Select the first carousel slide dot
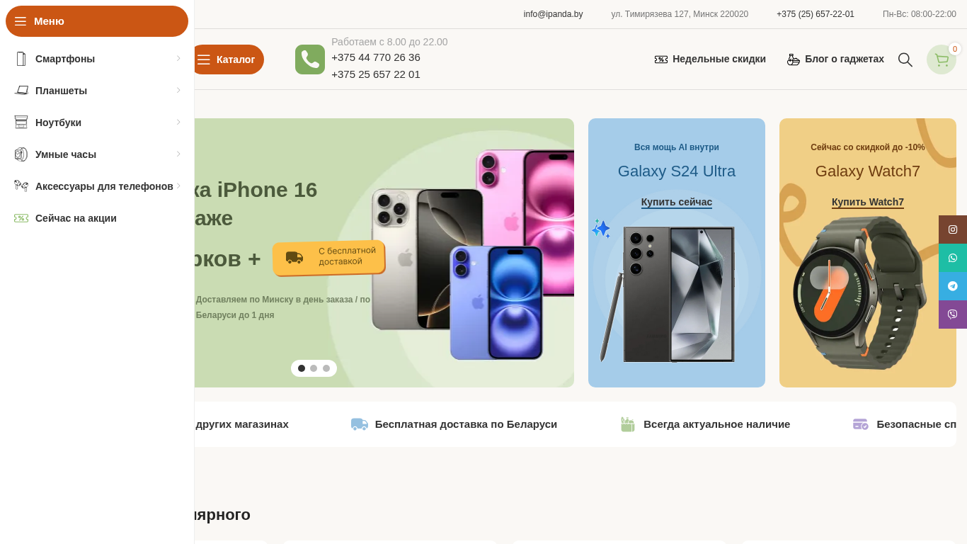967x544 pixels. point(302,368)
